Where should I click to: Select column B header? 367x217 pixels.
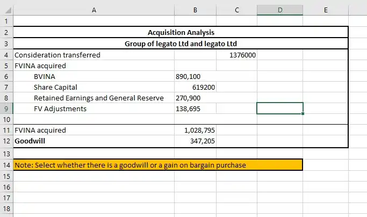coord(195,10)
